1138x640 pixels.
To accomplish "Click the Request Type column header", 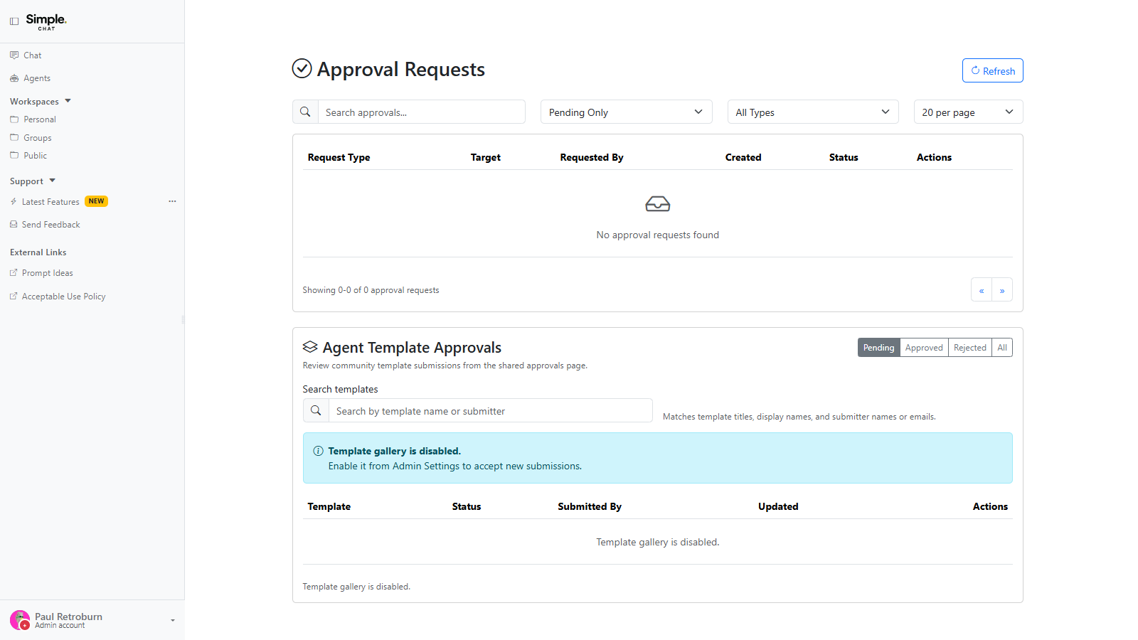I will click(x=339, y=157).
